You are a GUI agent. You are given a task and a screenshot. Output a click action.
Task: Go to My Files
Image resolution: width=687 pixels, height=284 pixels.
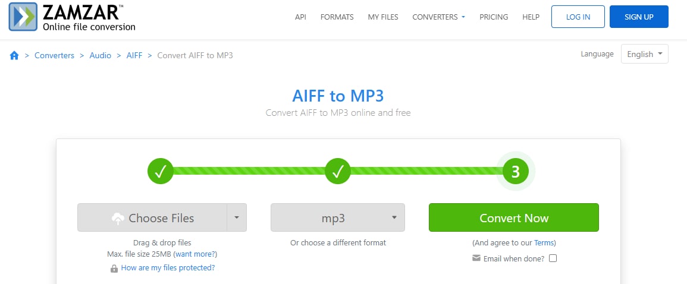click(383, 17)
